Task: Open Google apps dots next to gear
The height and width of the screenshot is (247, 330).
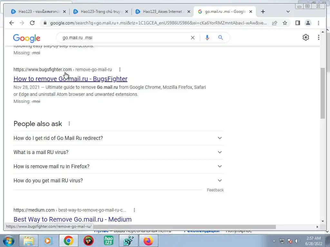Action: pyautogui.click(x=318, y=37)
